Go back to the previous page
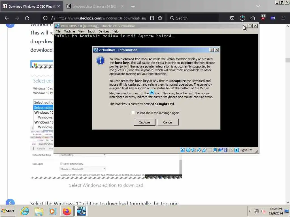The width and height of the screenshot is (290, 217). [x=7, y=18]
